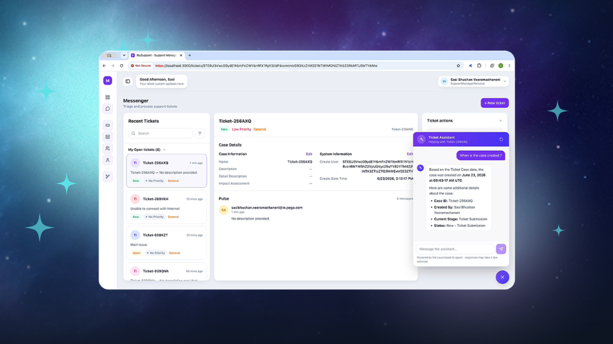Screen dimensions: 613x344
Task: Open the tickets icon in the sidebar
Action: point(107,125)
